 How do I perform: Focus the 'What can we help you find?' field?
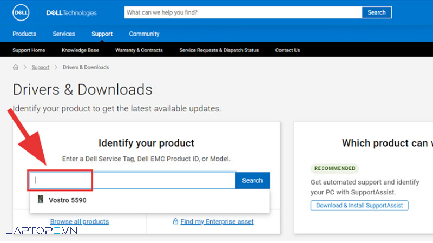click(x=242, y=12)
